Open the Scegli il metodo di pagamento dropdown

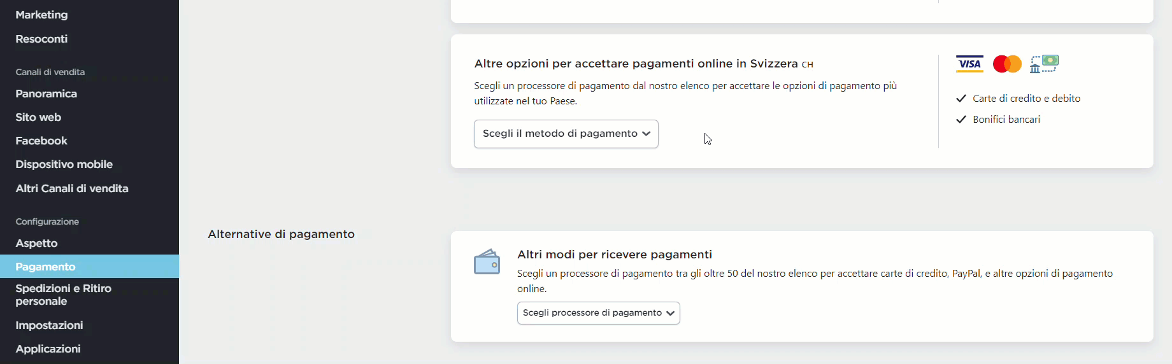tap(566, 134)
